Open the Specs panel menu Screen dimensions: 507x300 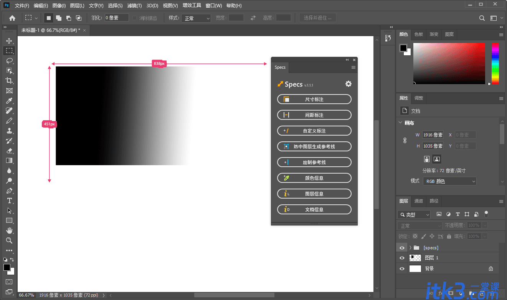click(353, 67)
